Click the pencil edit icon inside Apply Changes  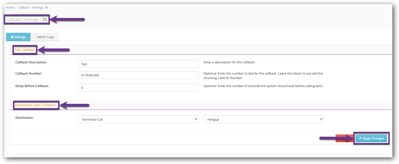(x=360, y=138)
